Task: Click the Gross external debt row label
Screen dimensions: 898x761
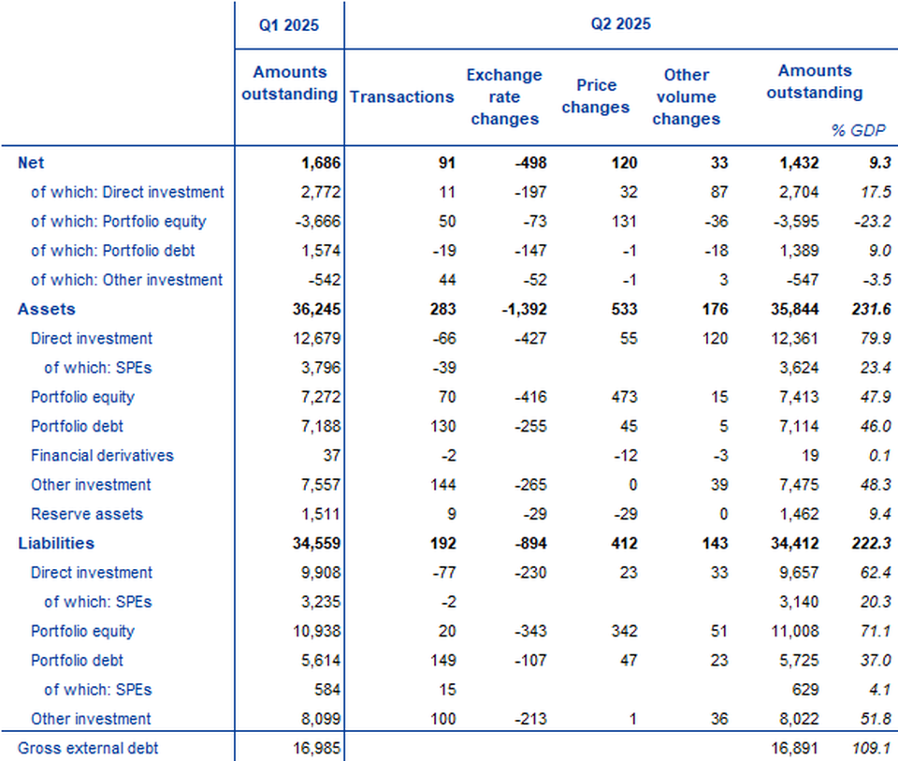Action: click(x=88, y=748)
